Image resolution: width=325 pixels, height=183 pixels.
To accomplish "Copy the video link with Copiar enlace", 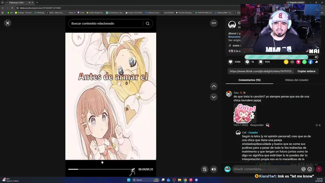I will point(306,71).
